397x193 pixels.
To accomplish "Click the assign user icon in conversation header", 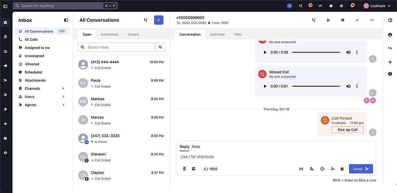I will (328, 20).
